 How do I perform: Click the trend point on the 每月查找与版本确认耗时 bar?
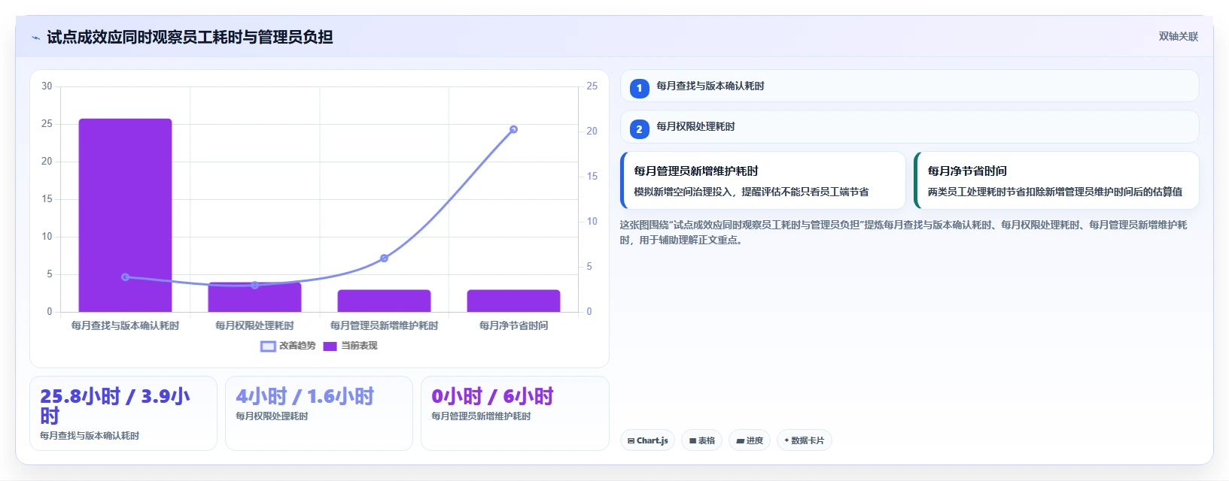(x=126, y=277)
